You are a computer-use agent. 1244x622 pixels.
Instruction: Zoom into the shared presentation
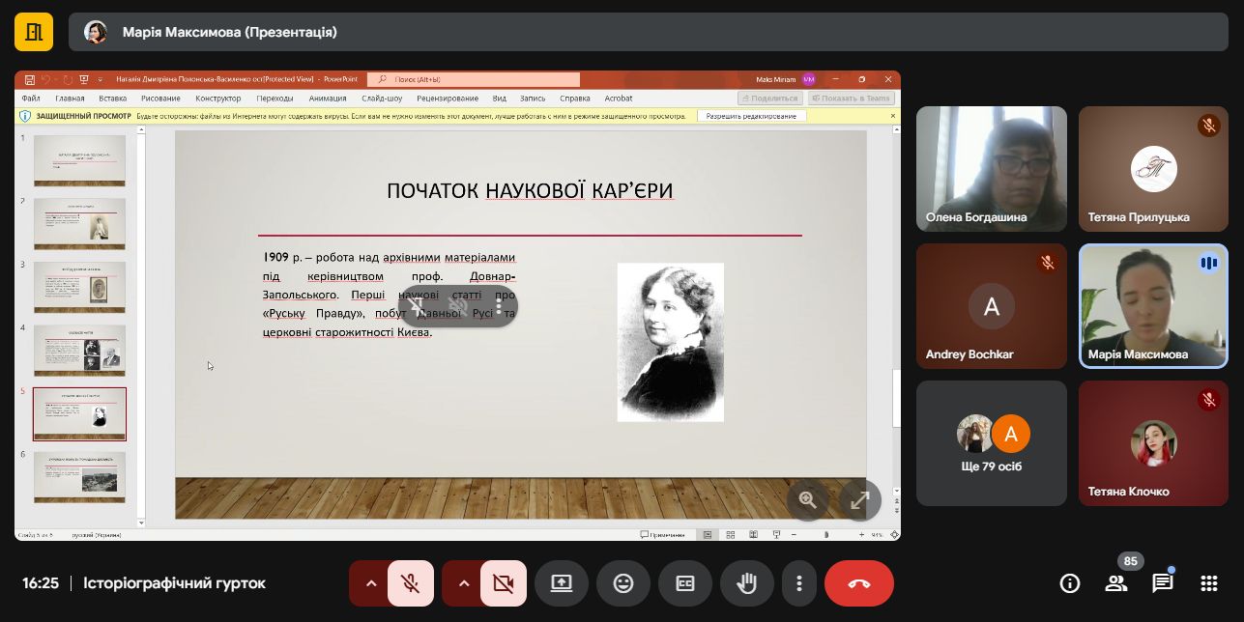pyautogui.click(x=808, y=500)
